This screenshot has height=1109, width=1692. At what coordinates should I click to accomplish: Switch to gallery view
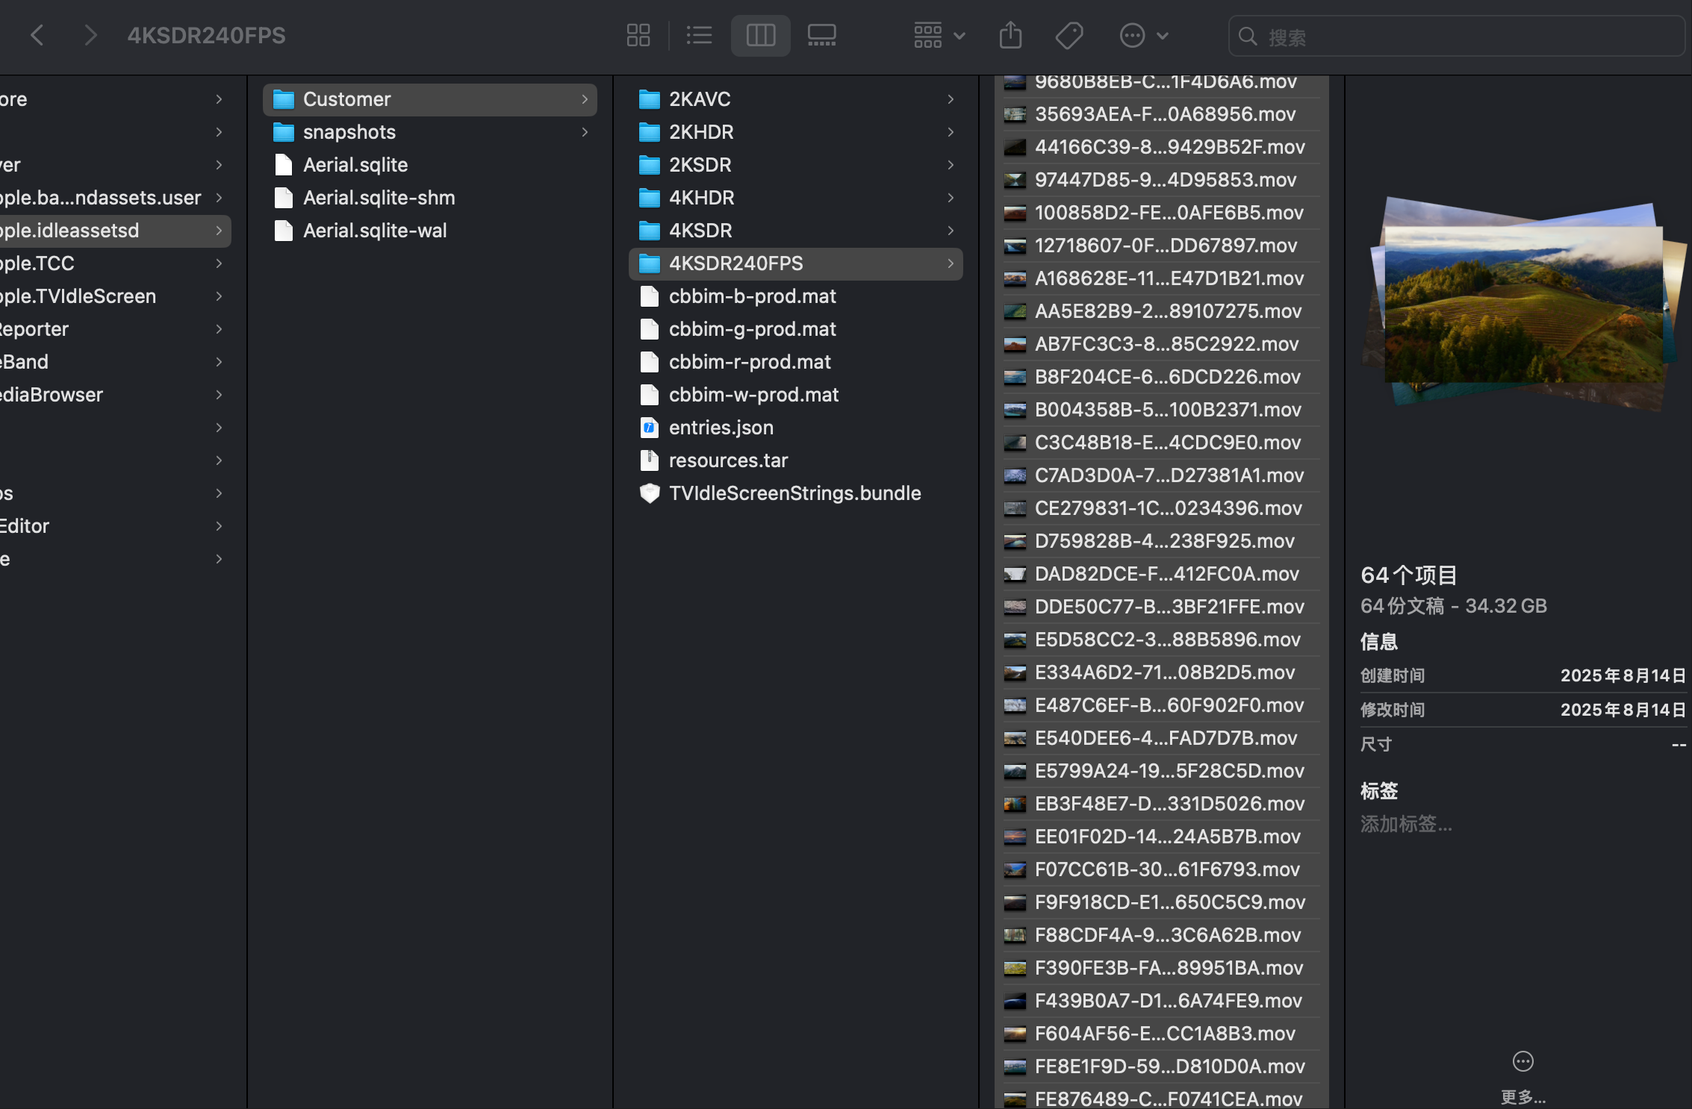pyautogui.click(x=821, y=35)
